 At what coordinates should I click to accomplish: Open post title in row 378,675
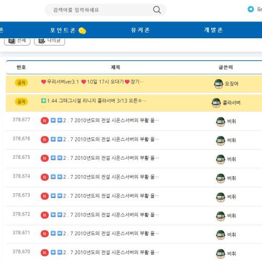(105, 158)
